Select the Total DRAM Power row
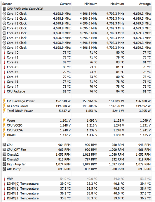 (x=77, y=111)
